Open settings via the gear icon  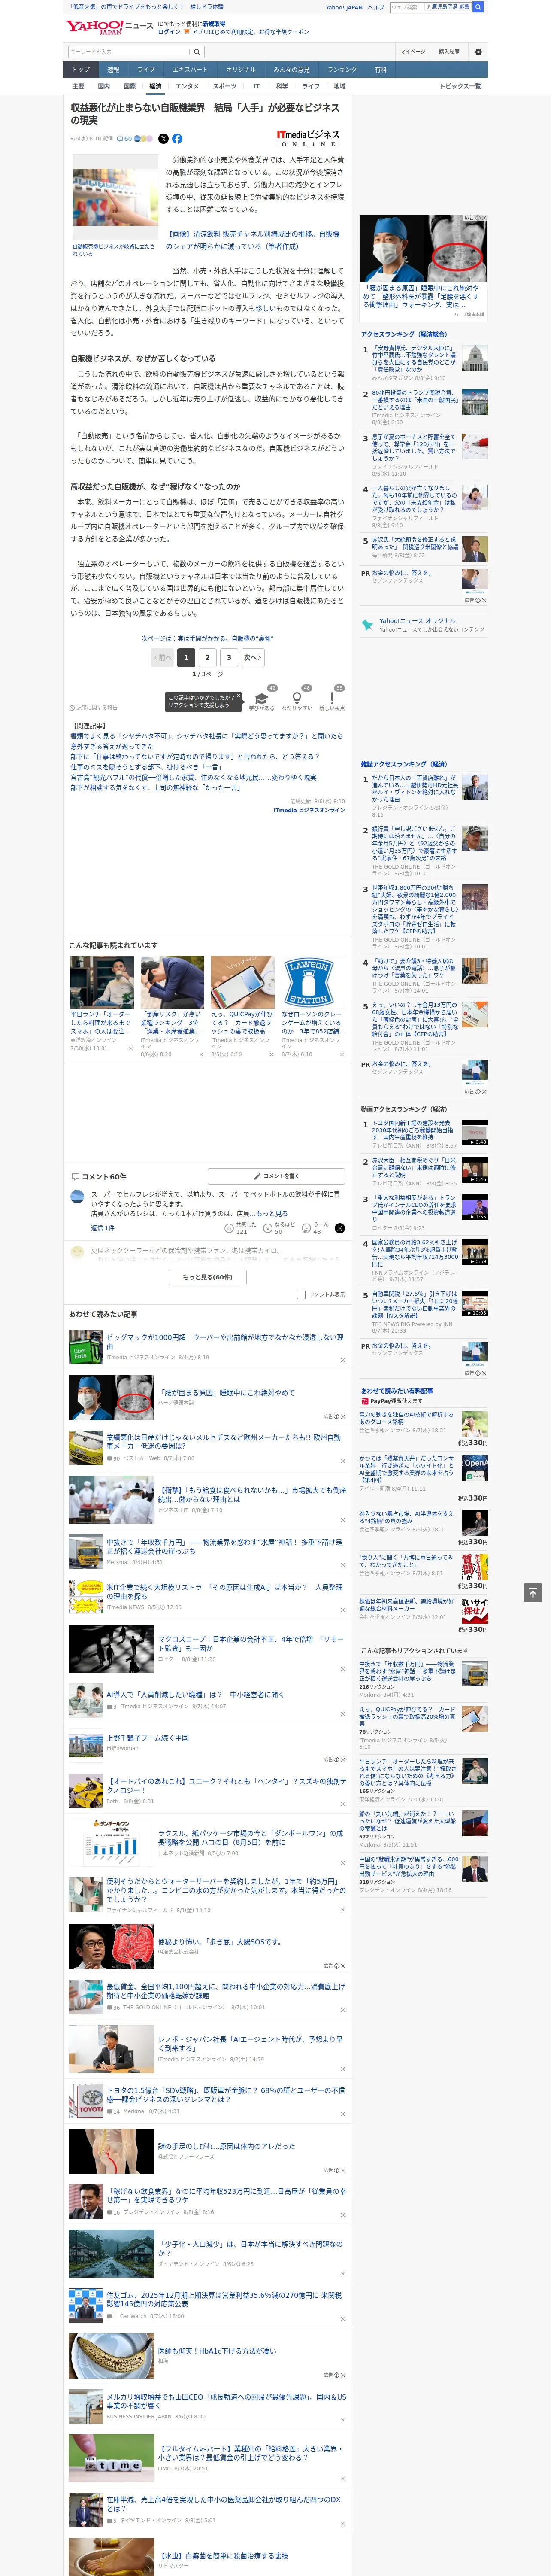click(x=478, y=52)
